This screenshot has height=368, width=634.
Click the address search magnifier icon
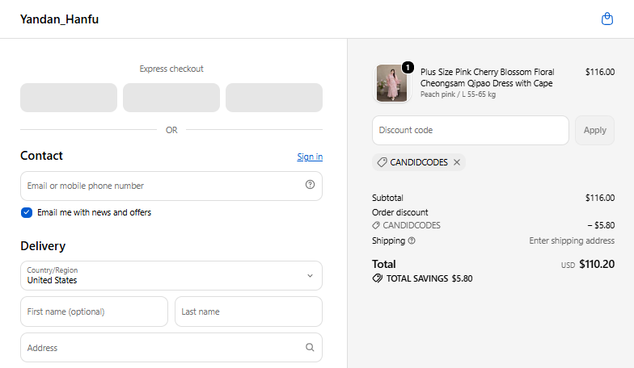click(x=310, y=347)
